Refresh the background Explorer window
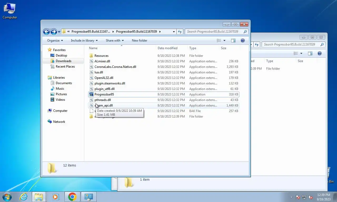This screenshot has height=202, width=337. (257, 44)
